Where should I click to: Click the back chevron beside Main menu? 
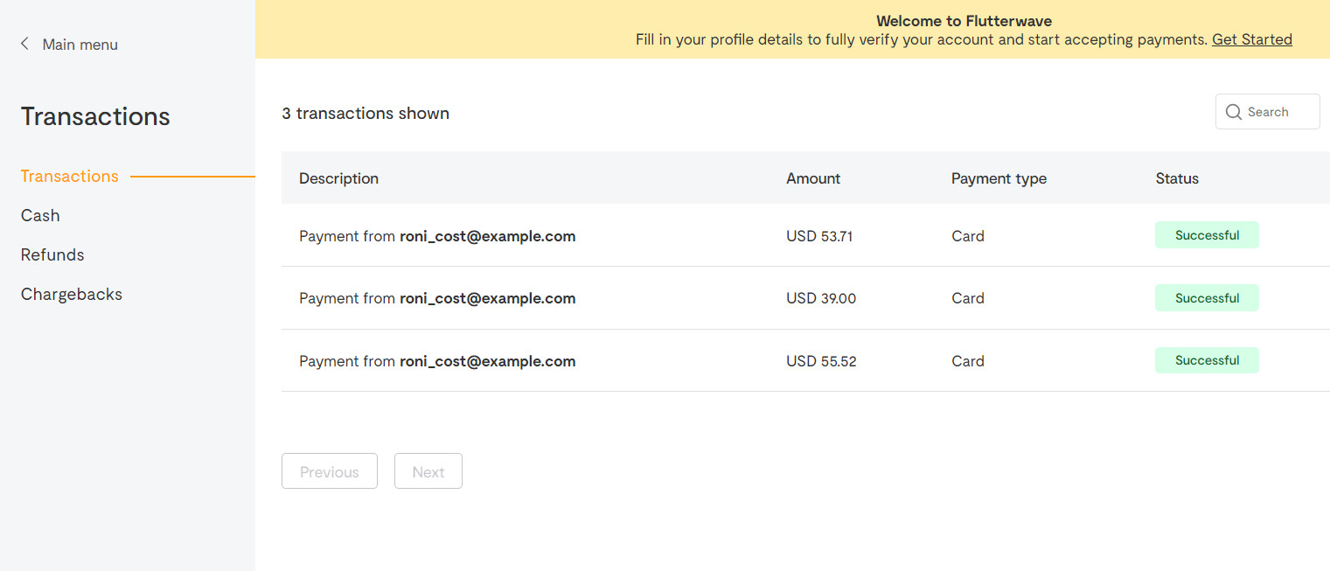[24, 44]
